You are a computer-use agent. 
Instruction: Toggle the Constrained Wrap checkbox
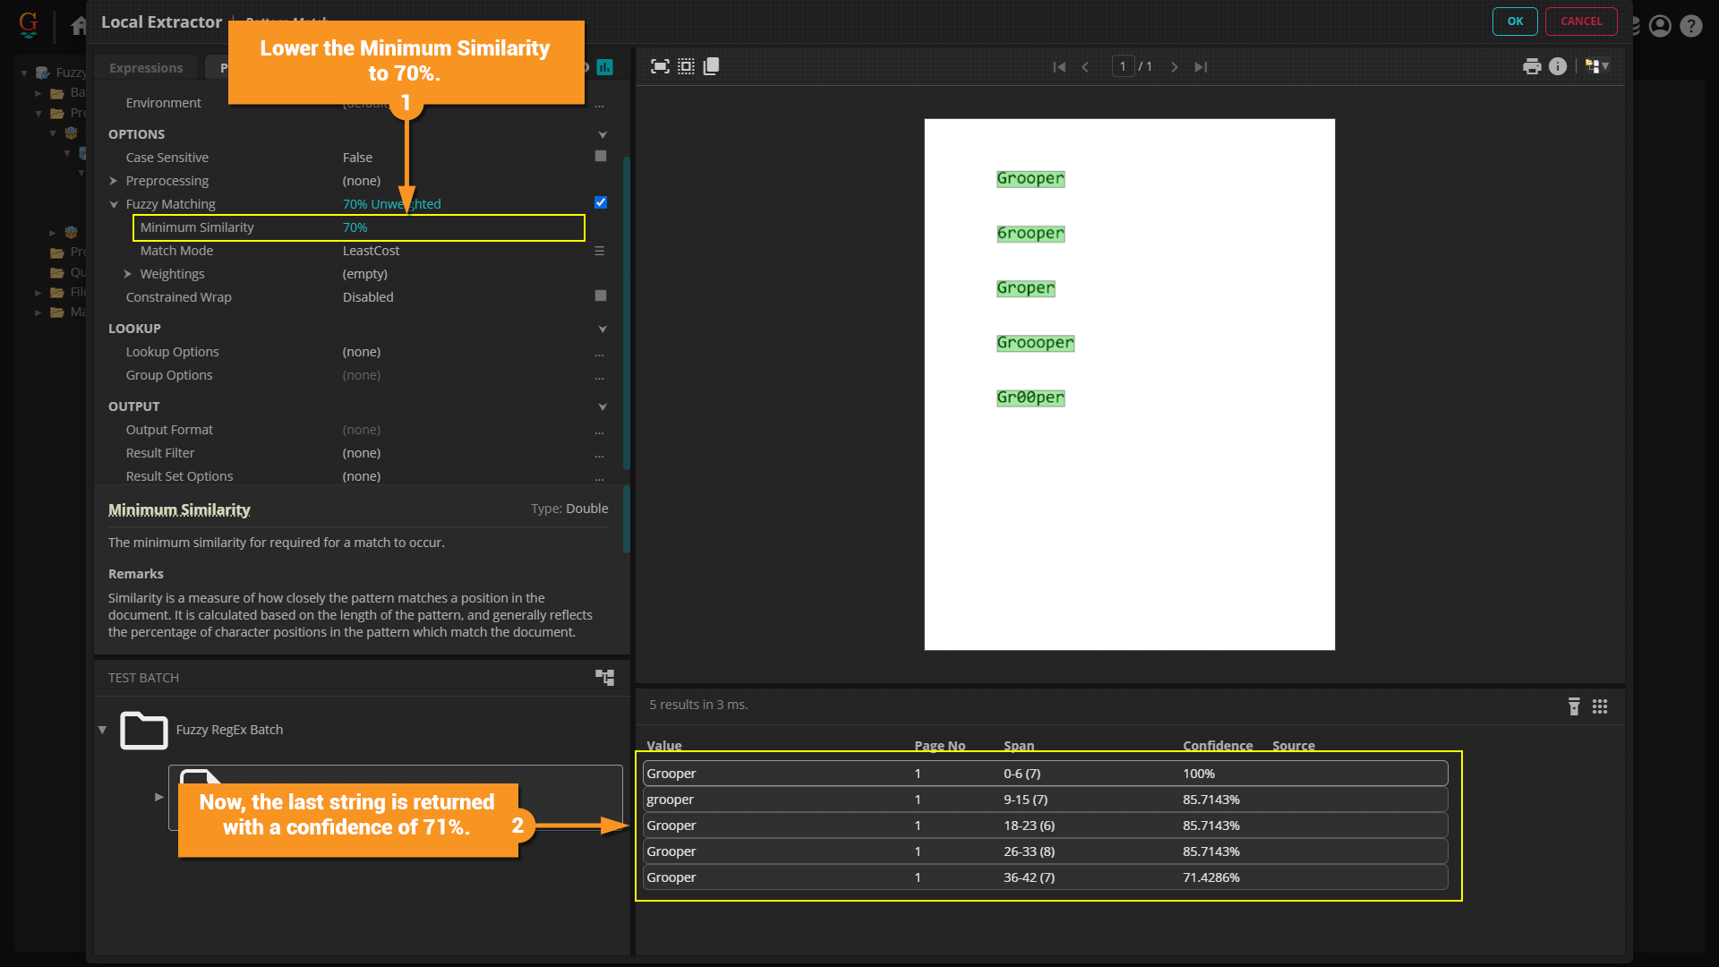[x=601, y=296]
